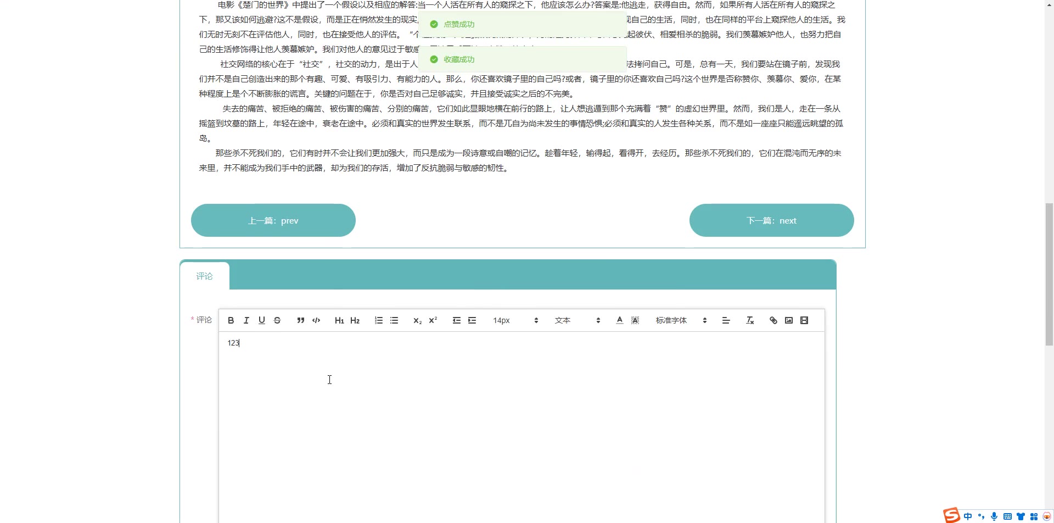Select the 评论 tab
The image size is (1054, 523).
click(x=204, y=276)
